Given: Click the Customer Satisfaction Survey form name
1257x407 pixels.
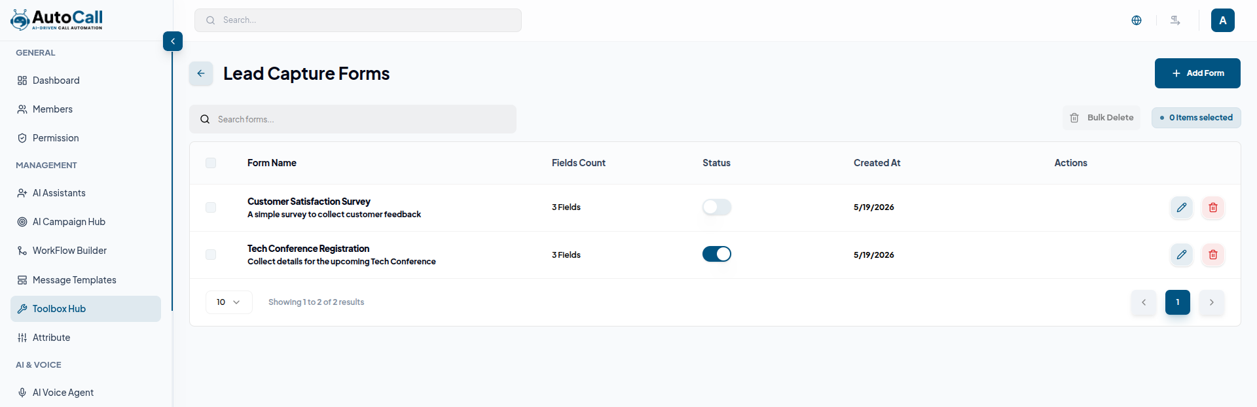Looking at the screenshot, I should [309, 202].
